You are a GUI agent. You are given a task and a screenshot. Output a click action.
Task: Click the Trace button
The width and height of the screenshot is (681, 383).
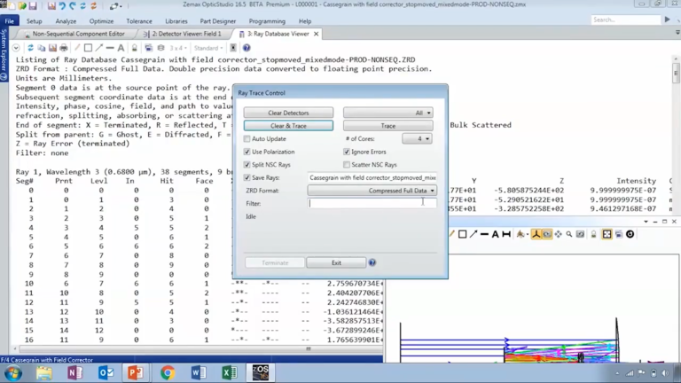(387, 126)
